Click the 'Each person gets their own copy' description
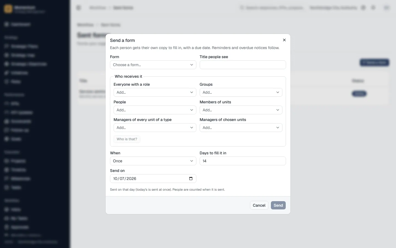The height and width of the screenshot is (248, 396). 195,48
